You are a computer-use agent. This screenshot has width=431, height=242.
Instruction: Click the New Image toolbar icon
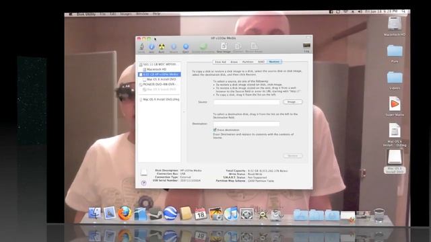click(224, 48)
